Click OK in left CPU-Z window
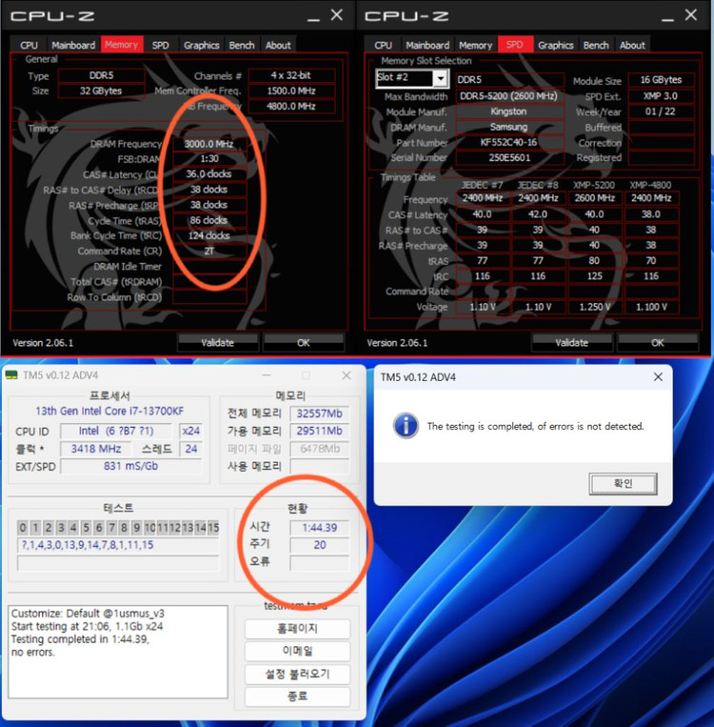 click(304, 343)
